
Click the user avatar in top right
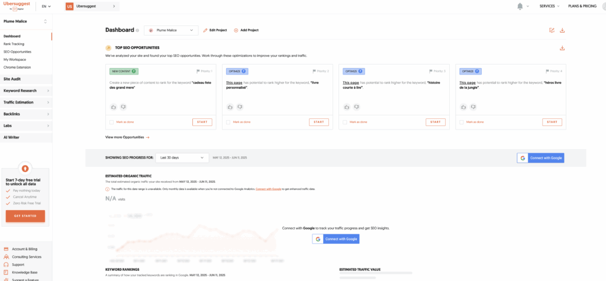click(603, 6)
